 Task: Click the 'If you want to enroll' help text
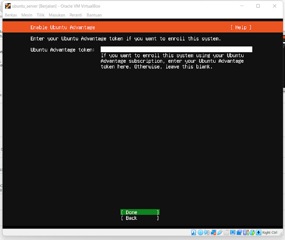point(172,61)
